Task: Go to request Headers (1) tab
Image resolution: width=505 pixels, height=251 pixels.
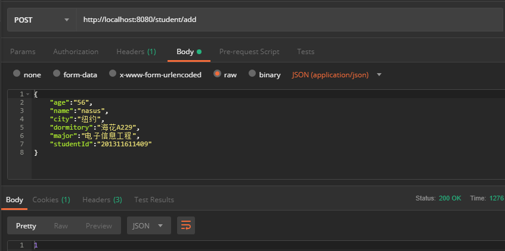Action: click(136, 52)
